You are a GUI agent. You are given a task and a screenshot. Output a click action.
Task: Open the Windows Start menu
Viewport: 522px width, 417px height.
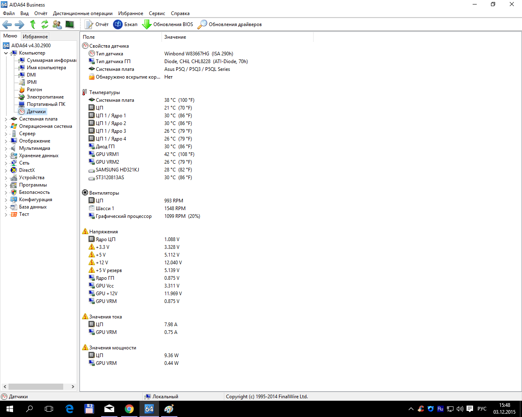(10, 409)
